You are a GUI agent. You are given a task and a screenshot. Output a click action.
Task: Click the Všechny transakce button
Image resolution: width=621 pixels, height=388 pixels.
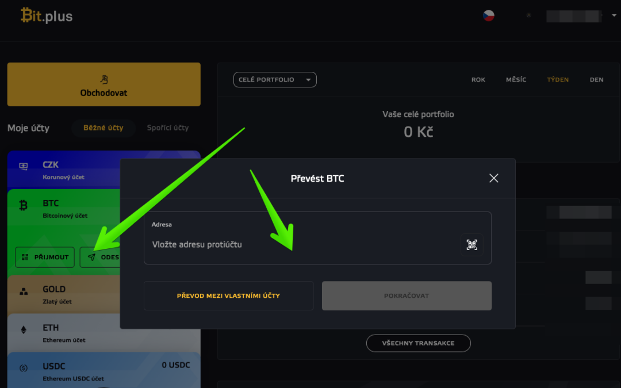(418, 343)
